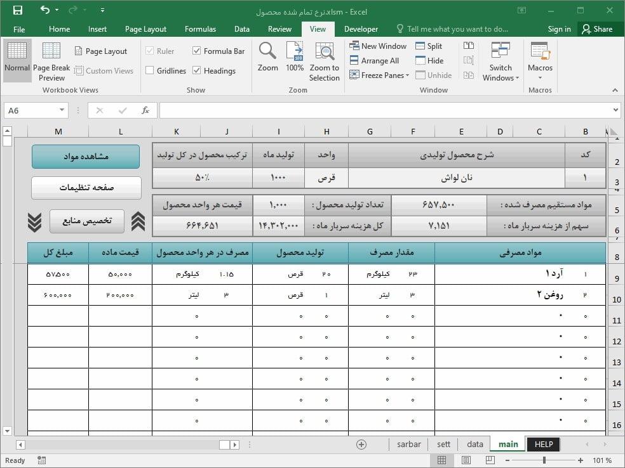625x468 pixels.
Task: Click the Macros icon
Action: click(540, 52)
